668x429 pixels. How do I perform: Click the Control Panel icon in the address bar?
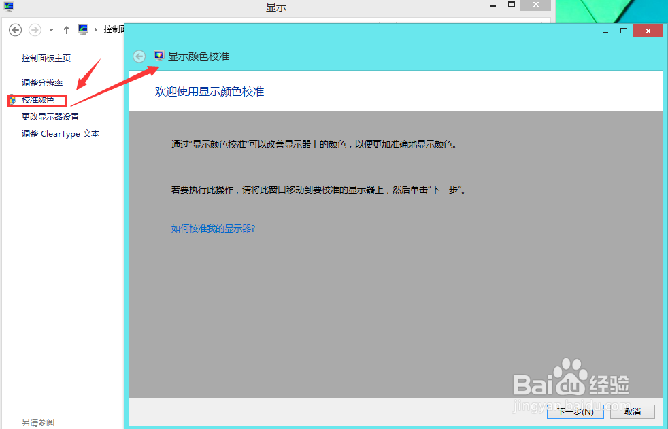[83, 29]
